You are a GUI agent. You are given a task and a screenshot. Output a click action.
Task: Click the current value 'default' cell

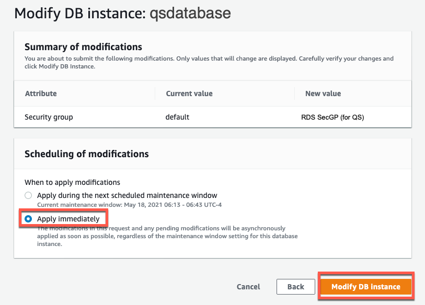click(177, 117)
